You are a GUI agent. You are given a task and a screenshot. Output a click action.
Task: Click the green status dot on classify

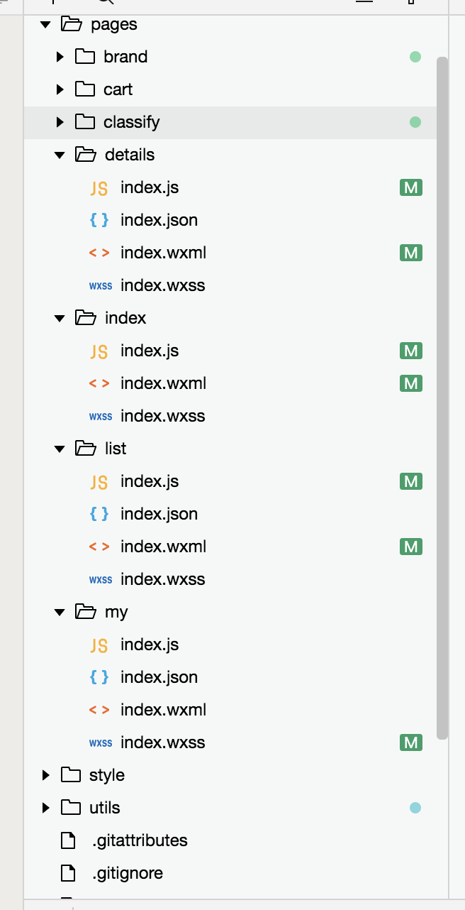coord(415,122)
